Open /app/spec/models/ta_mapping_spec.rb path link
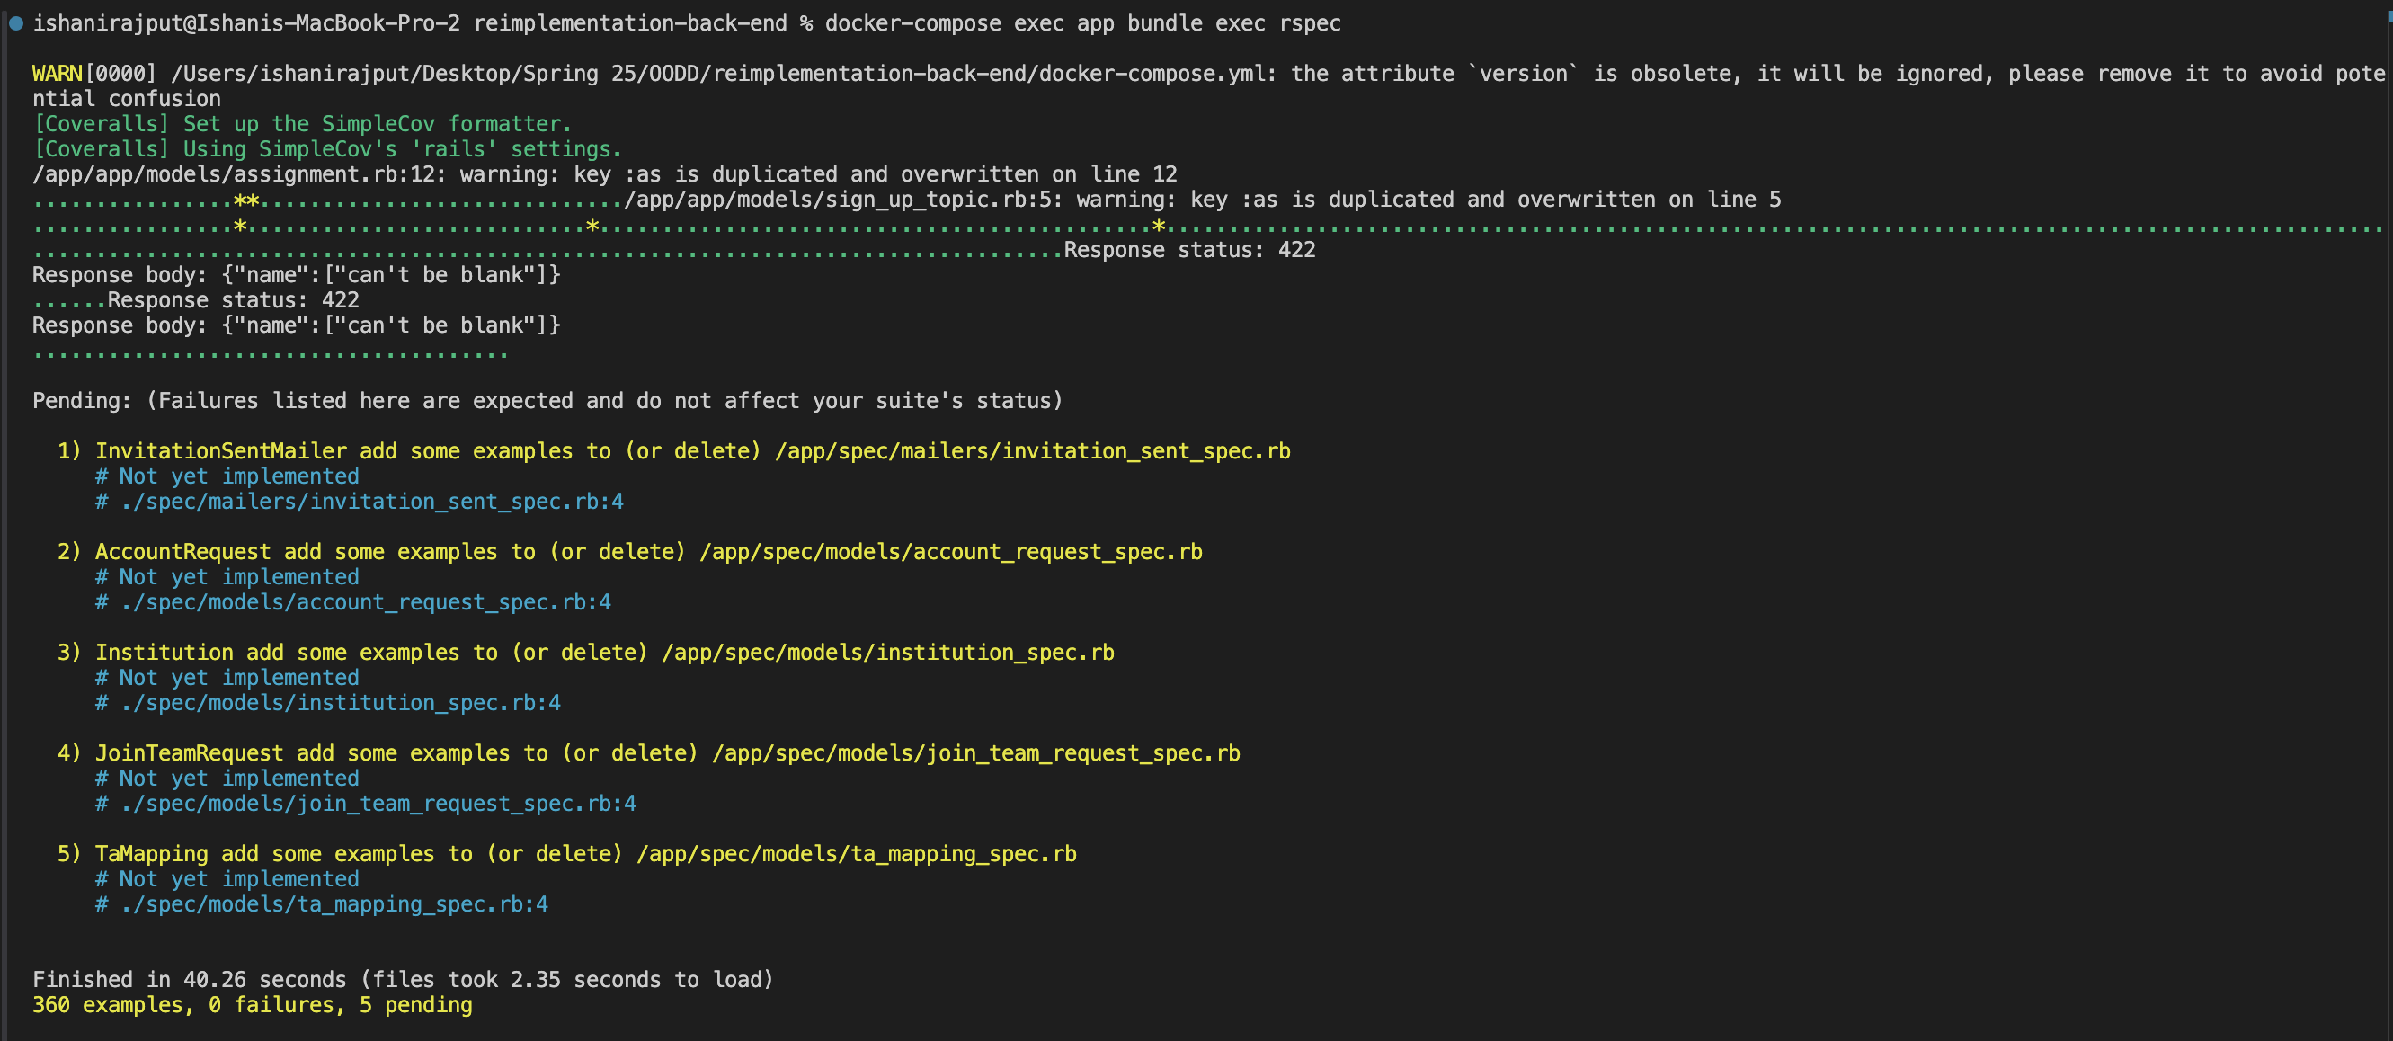Viewport: 2393px width, 1041px height. 856,854
